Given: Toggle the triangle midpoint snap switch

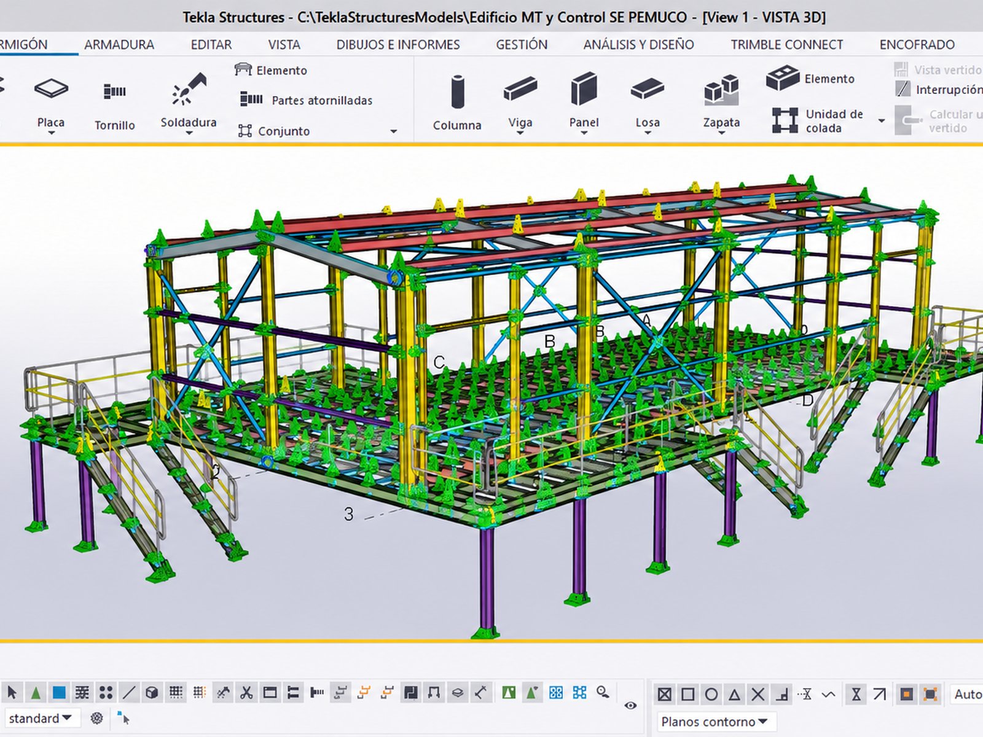Looking at the screenshot, I should (734, 695).
